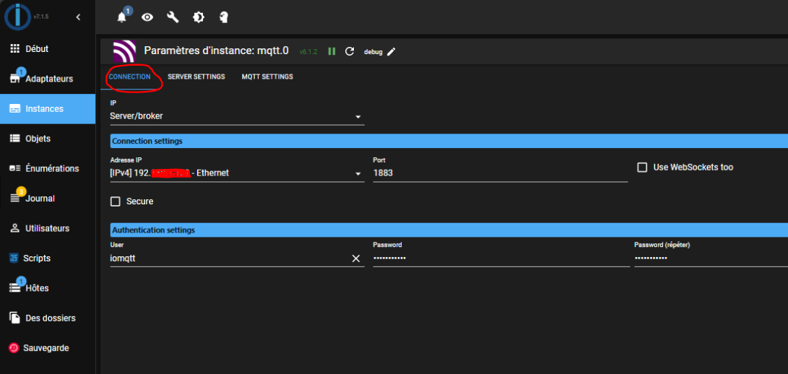Switch to the MQTT Settings tab

point(267,77)
